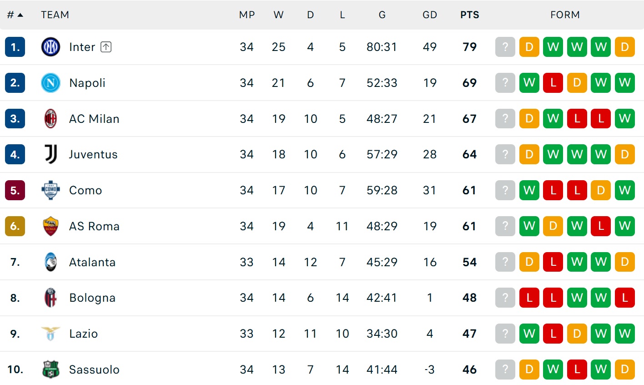Open the Atalanta team link
Viewport: 644px width, 385px height.
(x=92, y=262)
